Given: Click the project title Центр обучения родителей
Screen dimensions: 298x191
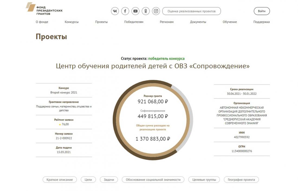Looking at the screenshot, I should click(x=153, y=66).
